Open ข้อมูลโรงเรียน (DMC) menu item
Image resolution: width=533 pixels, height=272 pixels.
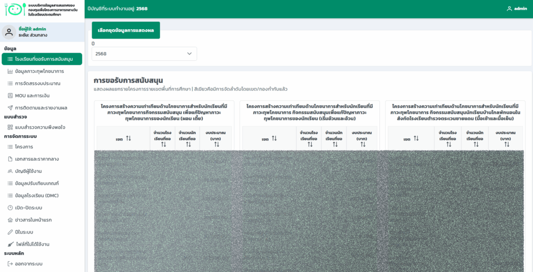tap(36, 195)
